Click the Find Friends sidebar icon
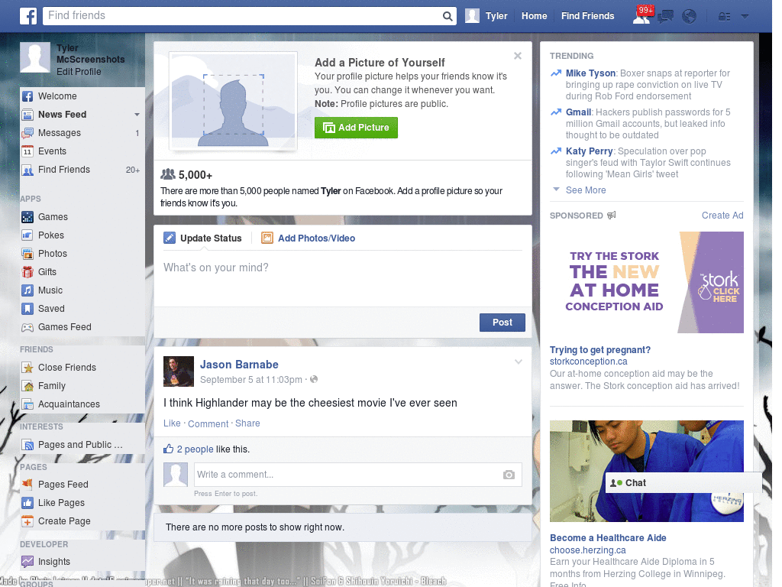 tap(27, 170)
